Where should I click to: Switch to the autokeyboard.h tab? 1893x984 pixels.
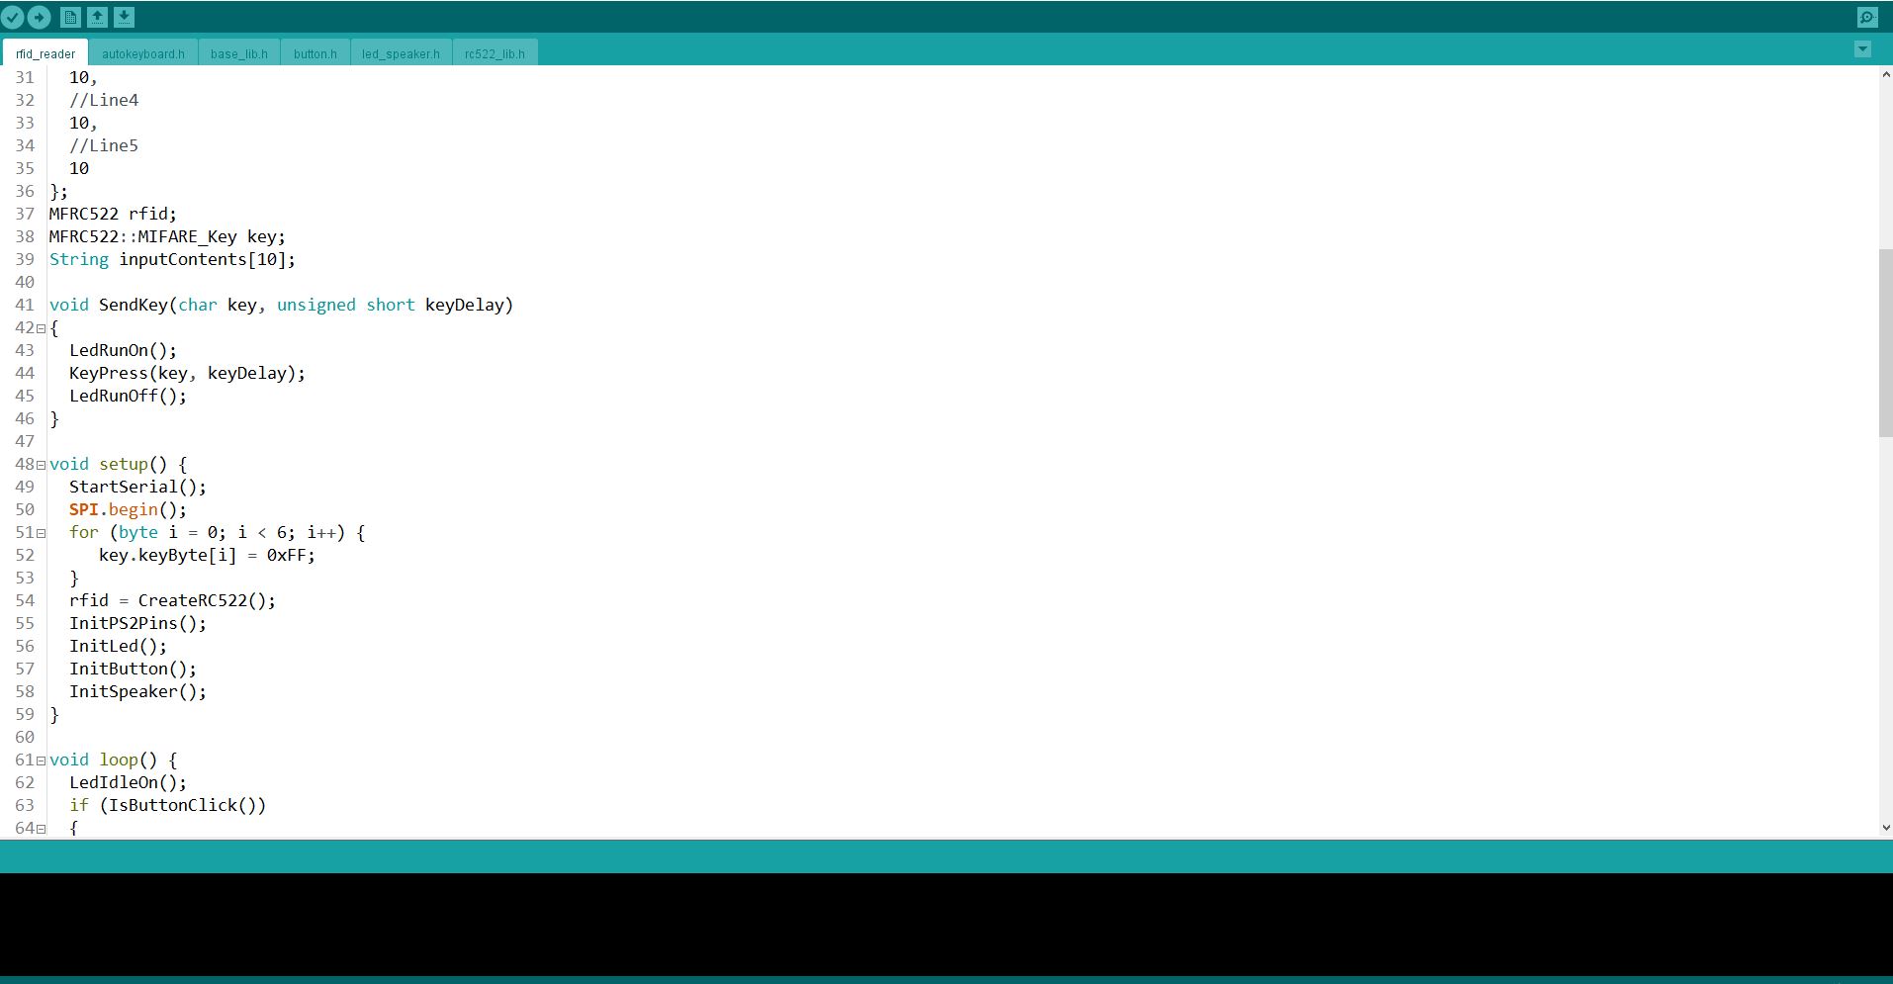[x=142, y=53]
